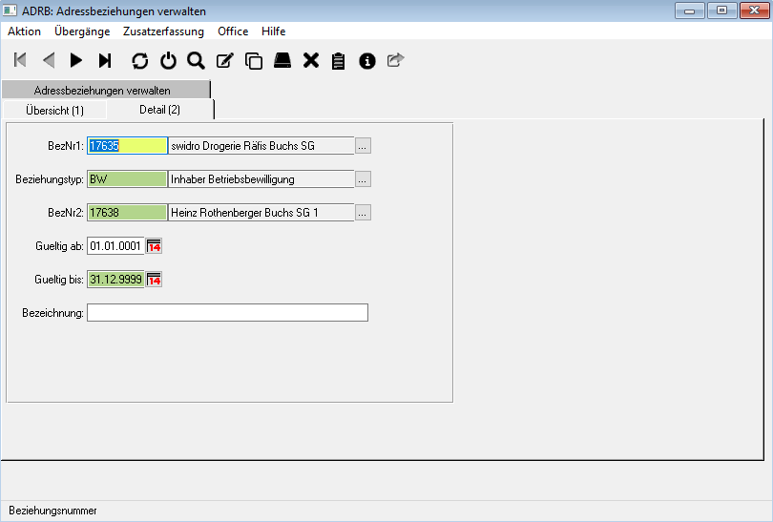This screenshot has height=522, width=773.
Task: Delete record with the X icon
Action: (x=310, y=61)
